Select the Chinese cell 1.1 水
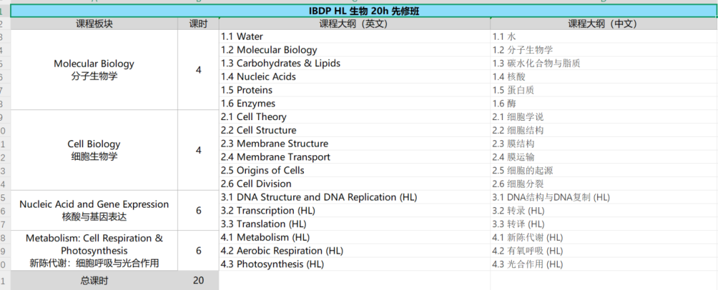This screenshot has width=718, height=290. [x=604, y=36]
